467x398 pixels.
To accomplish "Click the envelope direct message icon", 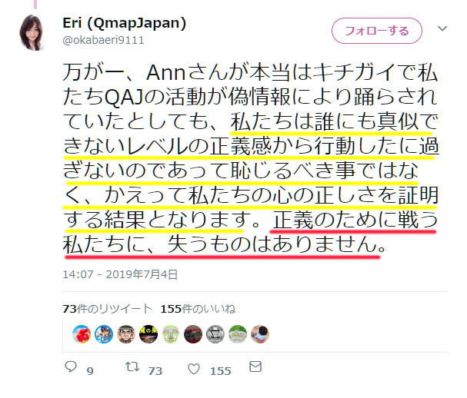I will pos(255,366).
